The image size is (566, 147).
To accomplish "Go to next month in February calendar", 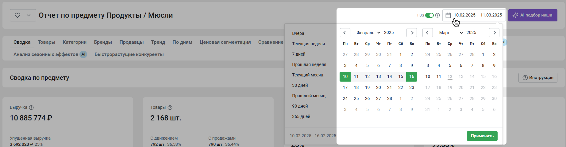I will tap(412, 33).
